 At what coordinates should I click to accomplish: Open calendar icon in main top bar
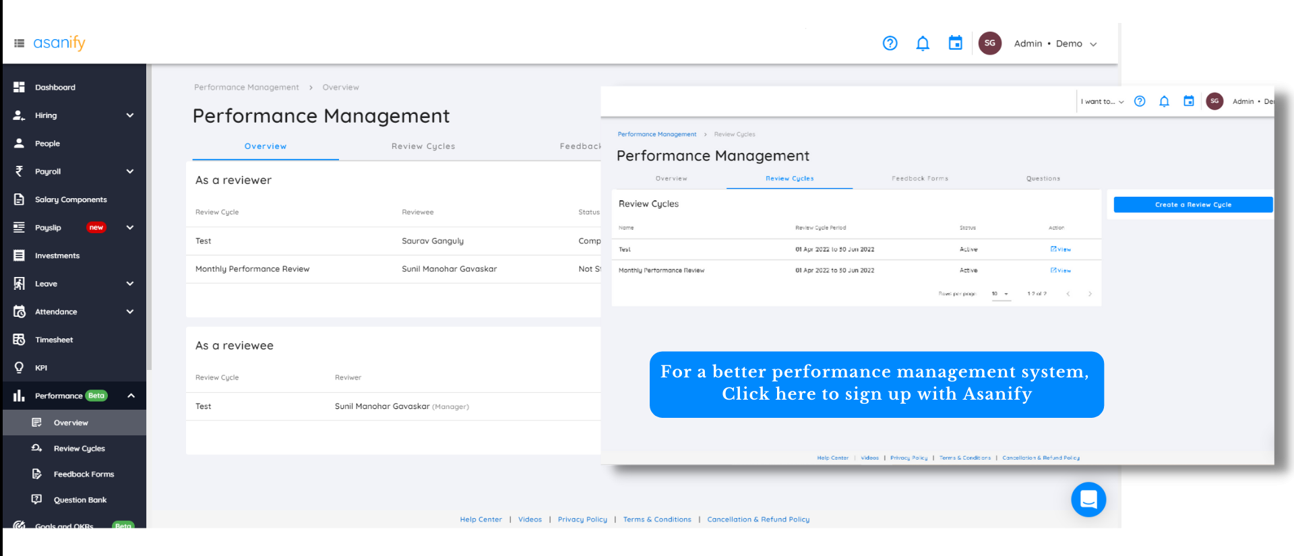(x=955, y=43)
